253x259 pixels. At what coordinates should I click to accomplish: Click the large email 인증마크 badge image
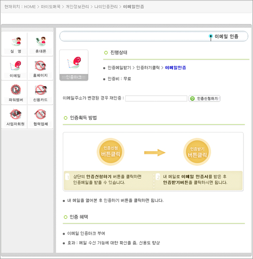74,65
